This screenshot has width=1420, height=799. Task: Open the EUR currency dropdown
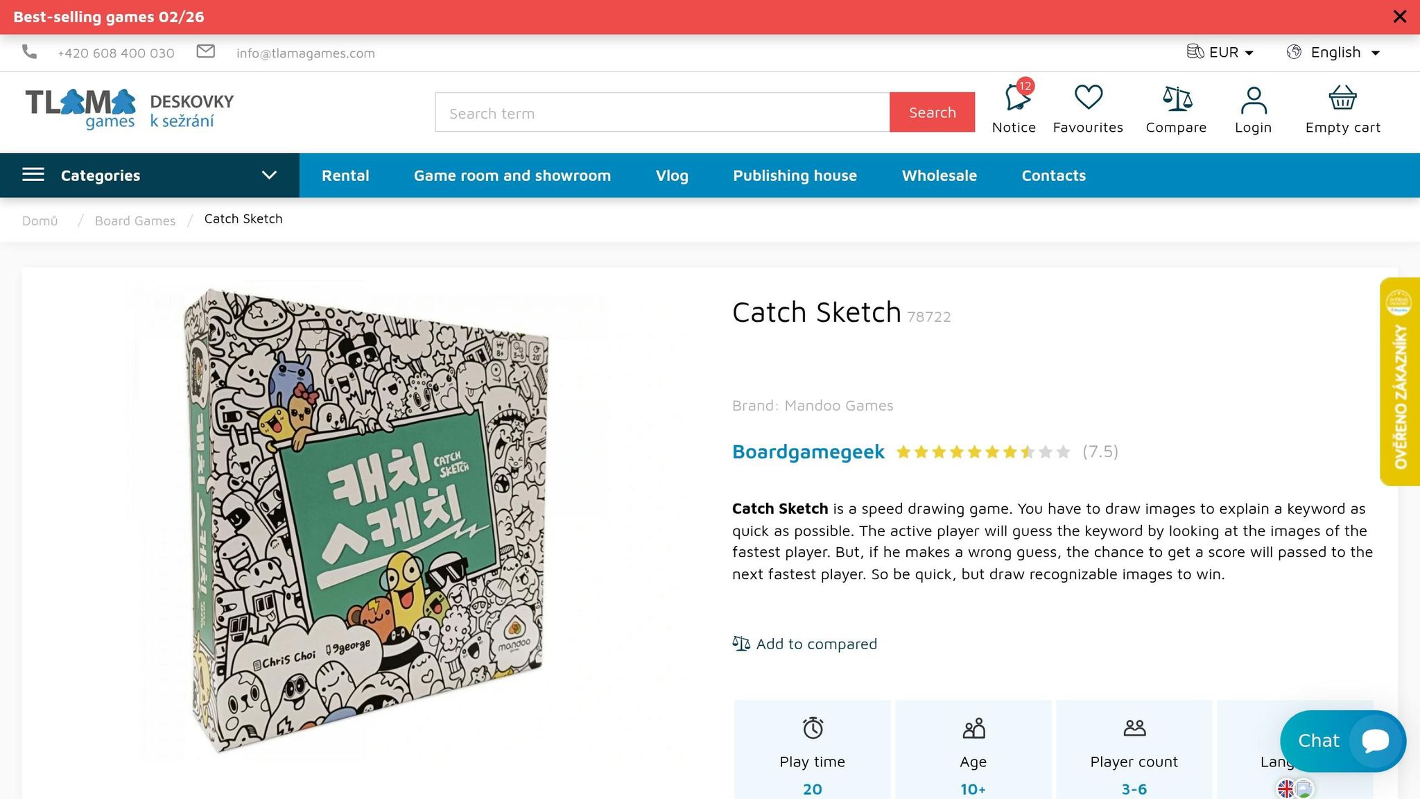pos(1221,52)
